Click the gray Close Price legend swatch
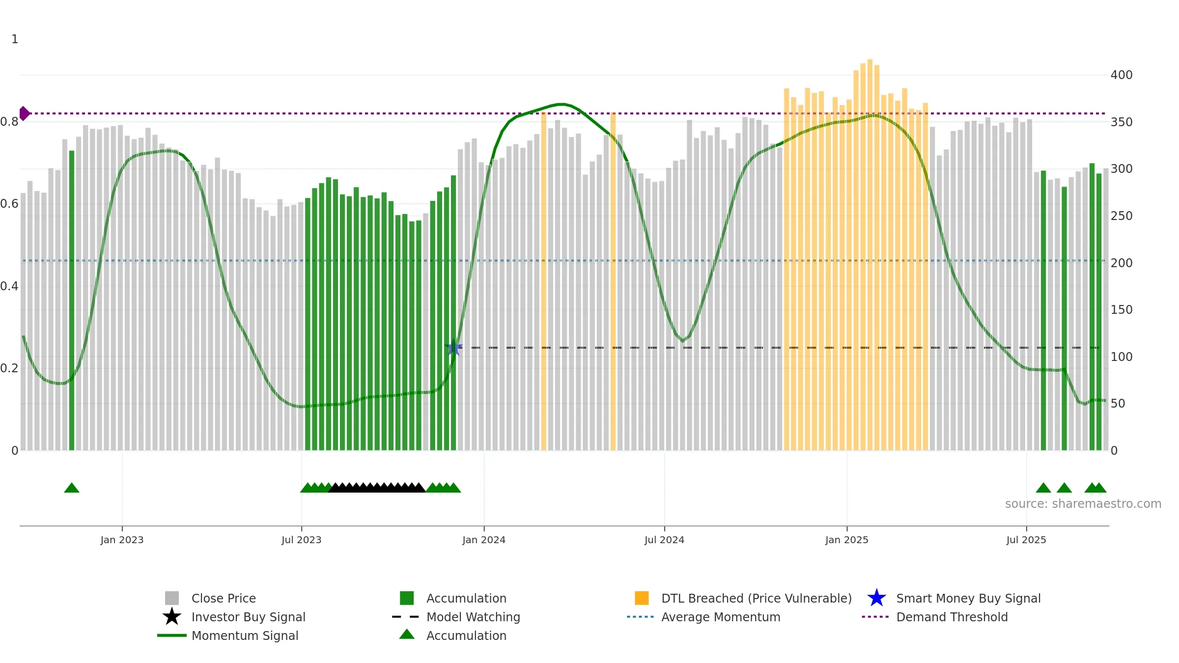Screen dimensions: 1179x663 pos(171,598)
